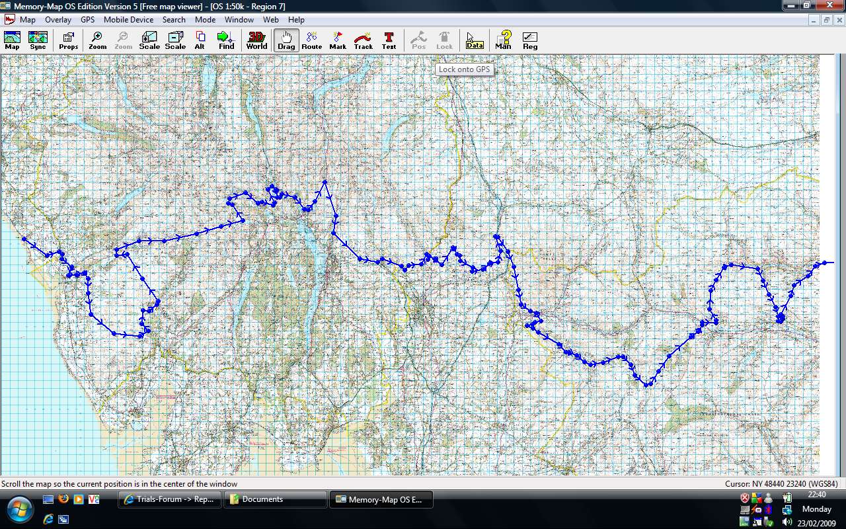Open the Mobile Device menu
This screenshot has width=846, height=529.
tap(128, 20)
